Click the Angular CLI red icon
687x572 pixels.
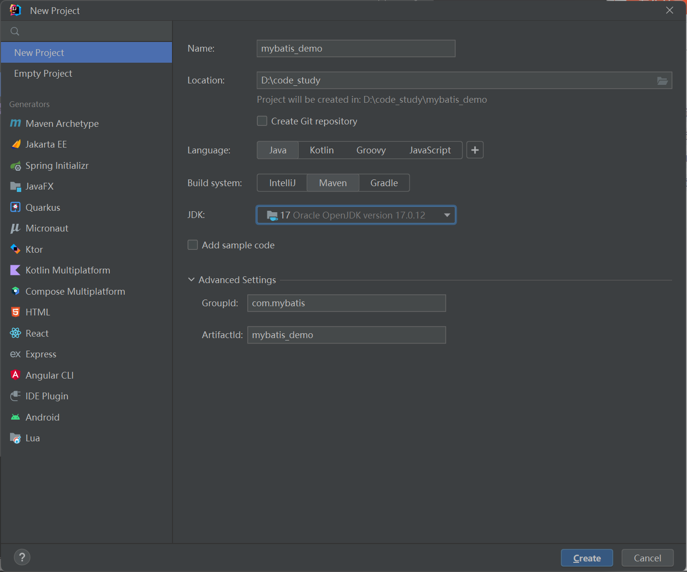click(15, 375)
